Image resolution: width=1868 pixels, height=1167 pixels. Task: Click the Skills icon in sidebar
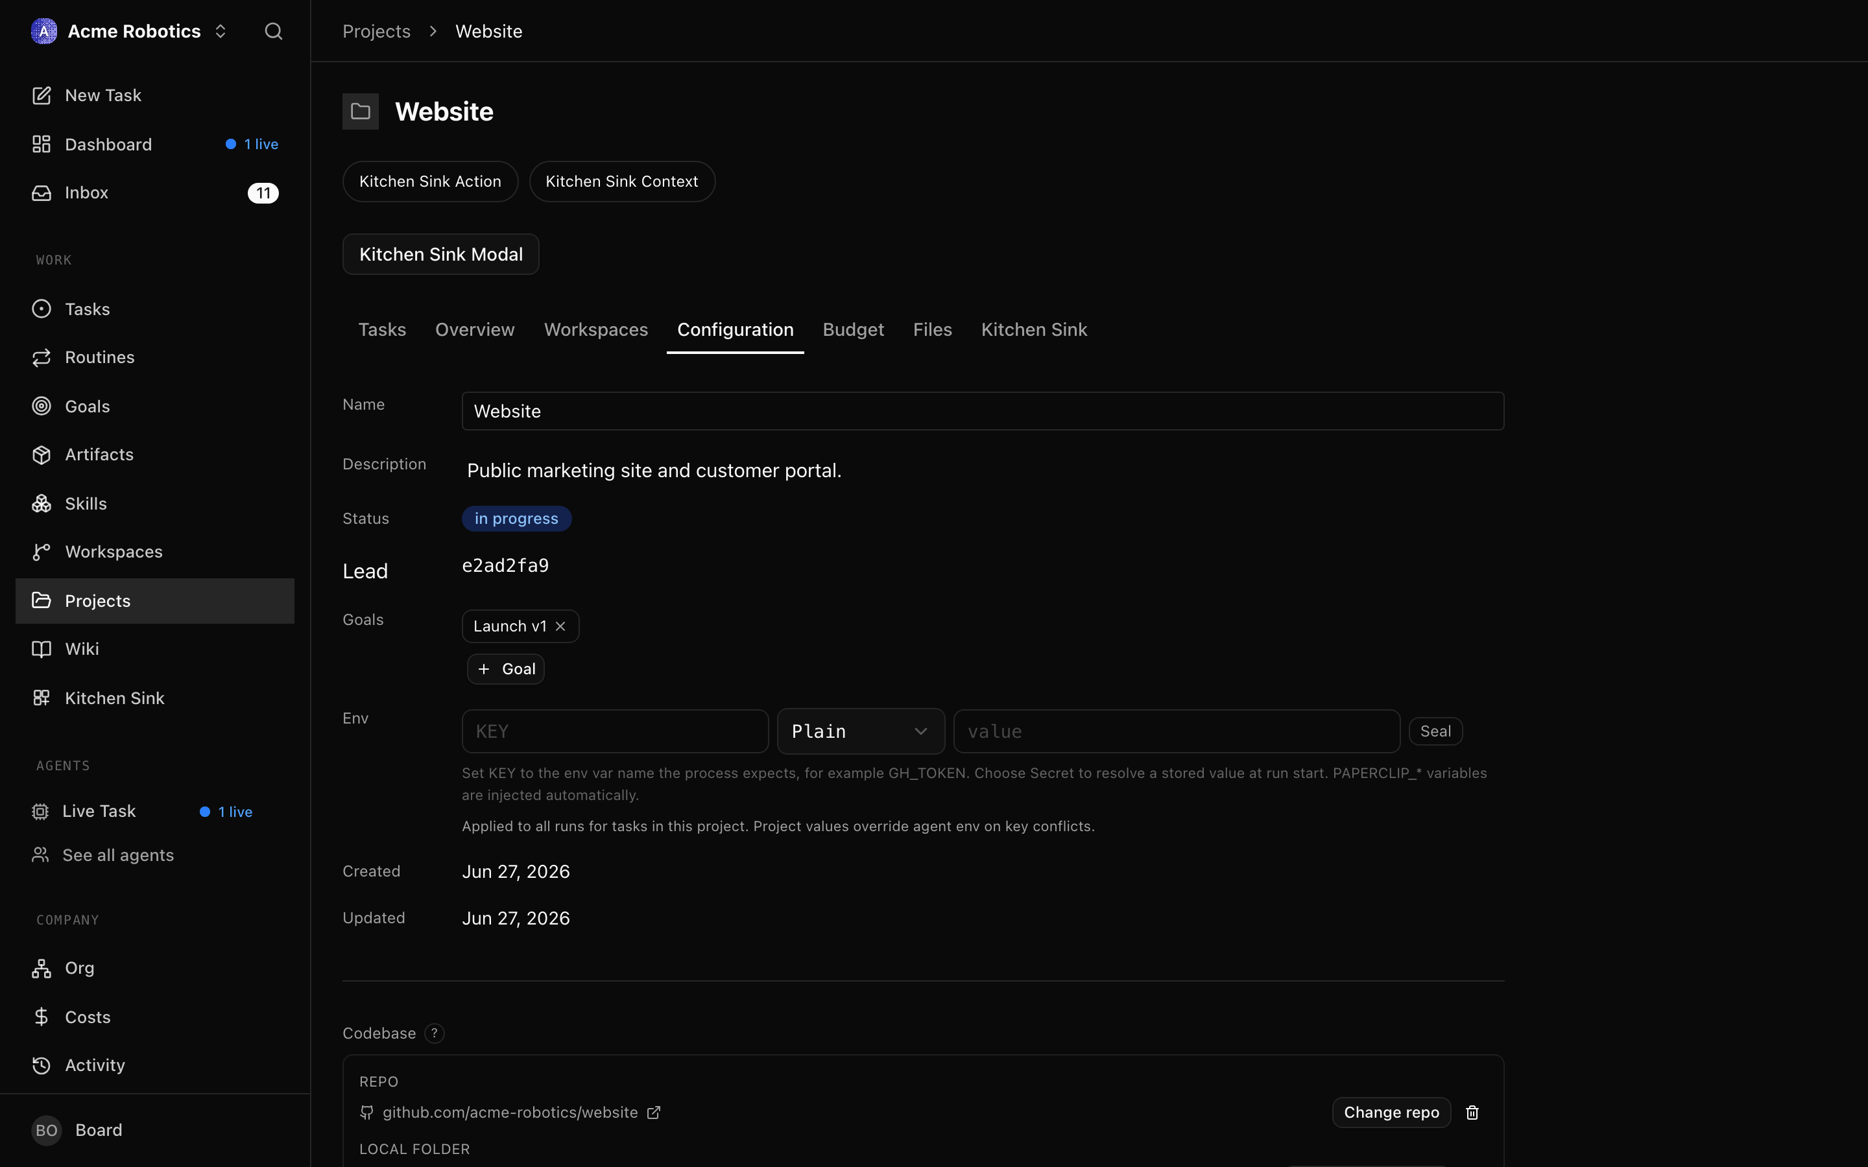coord(42,503)
